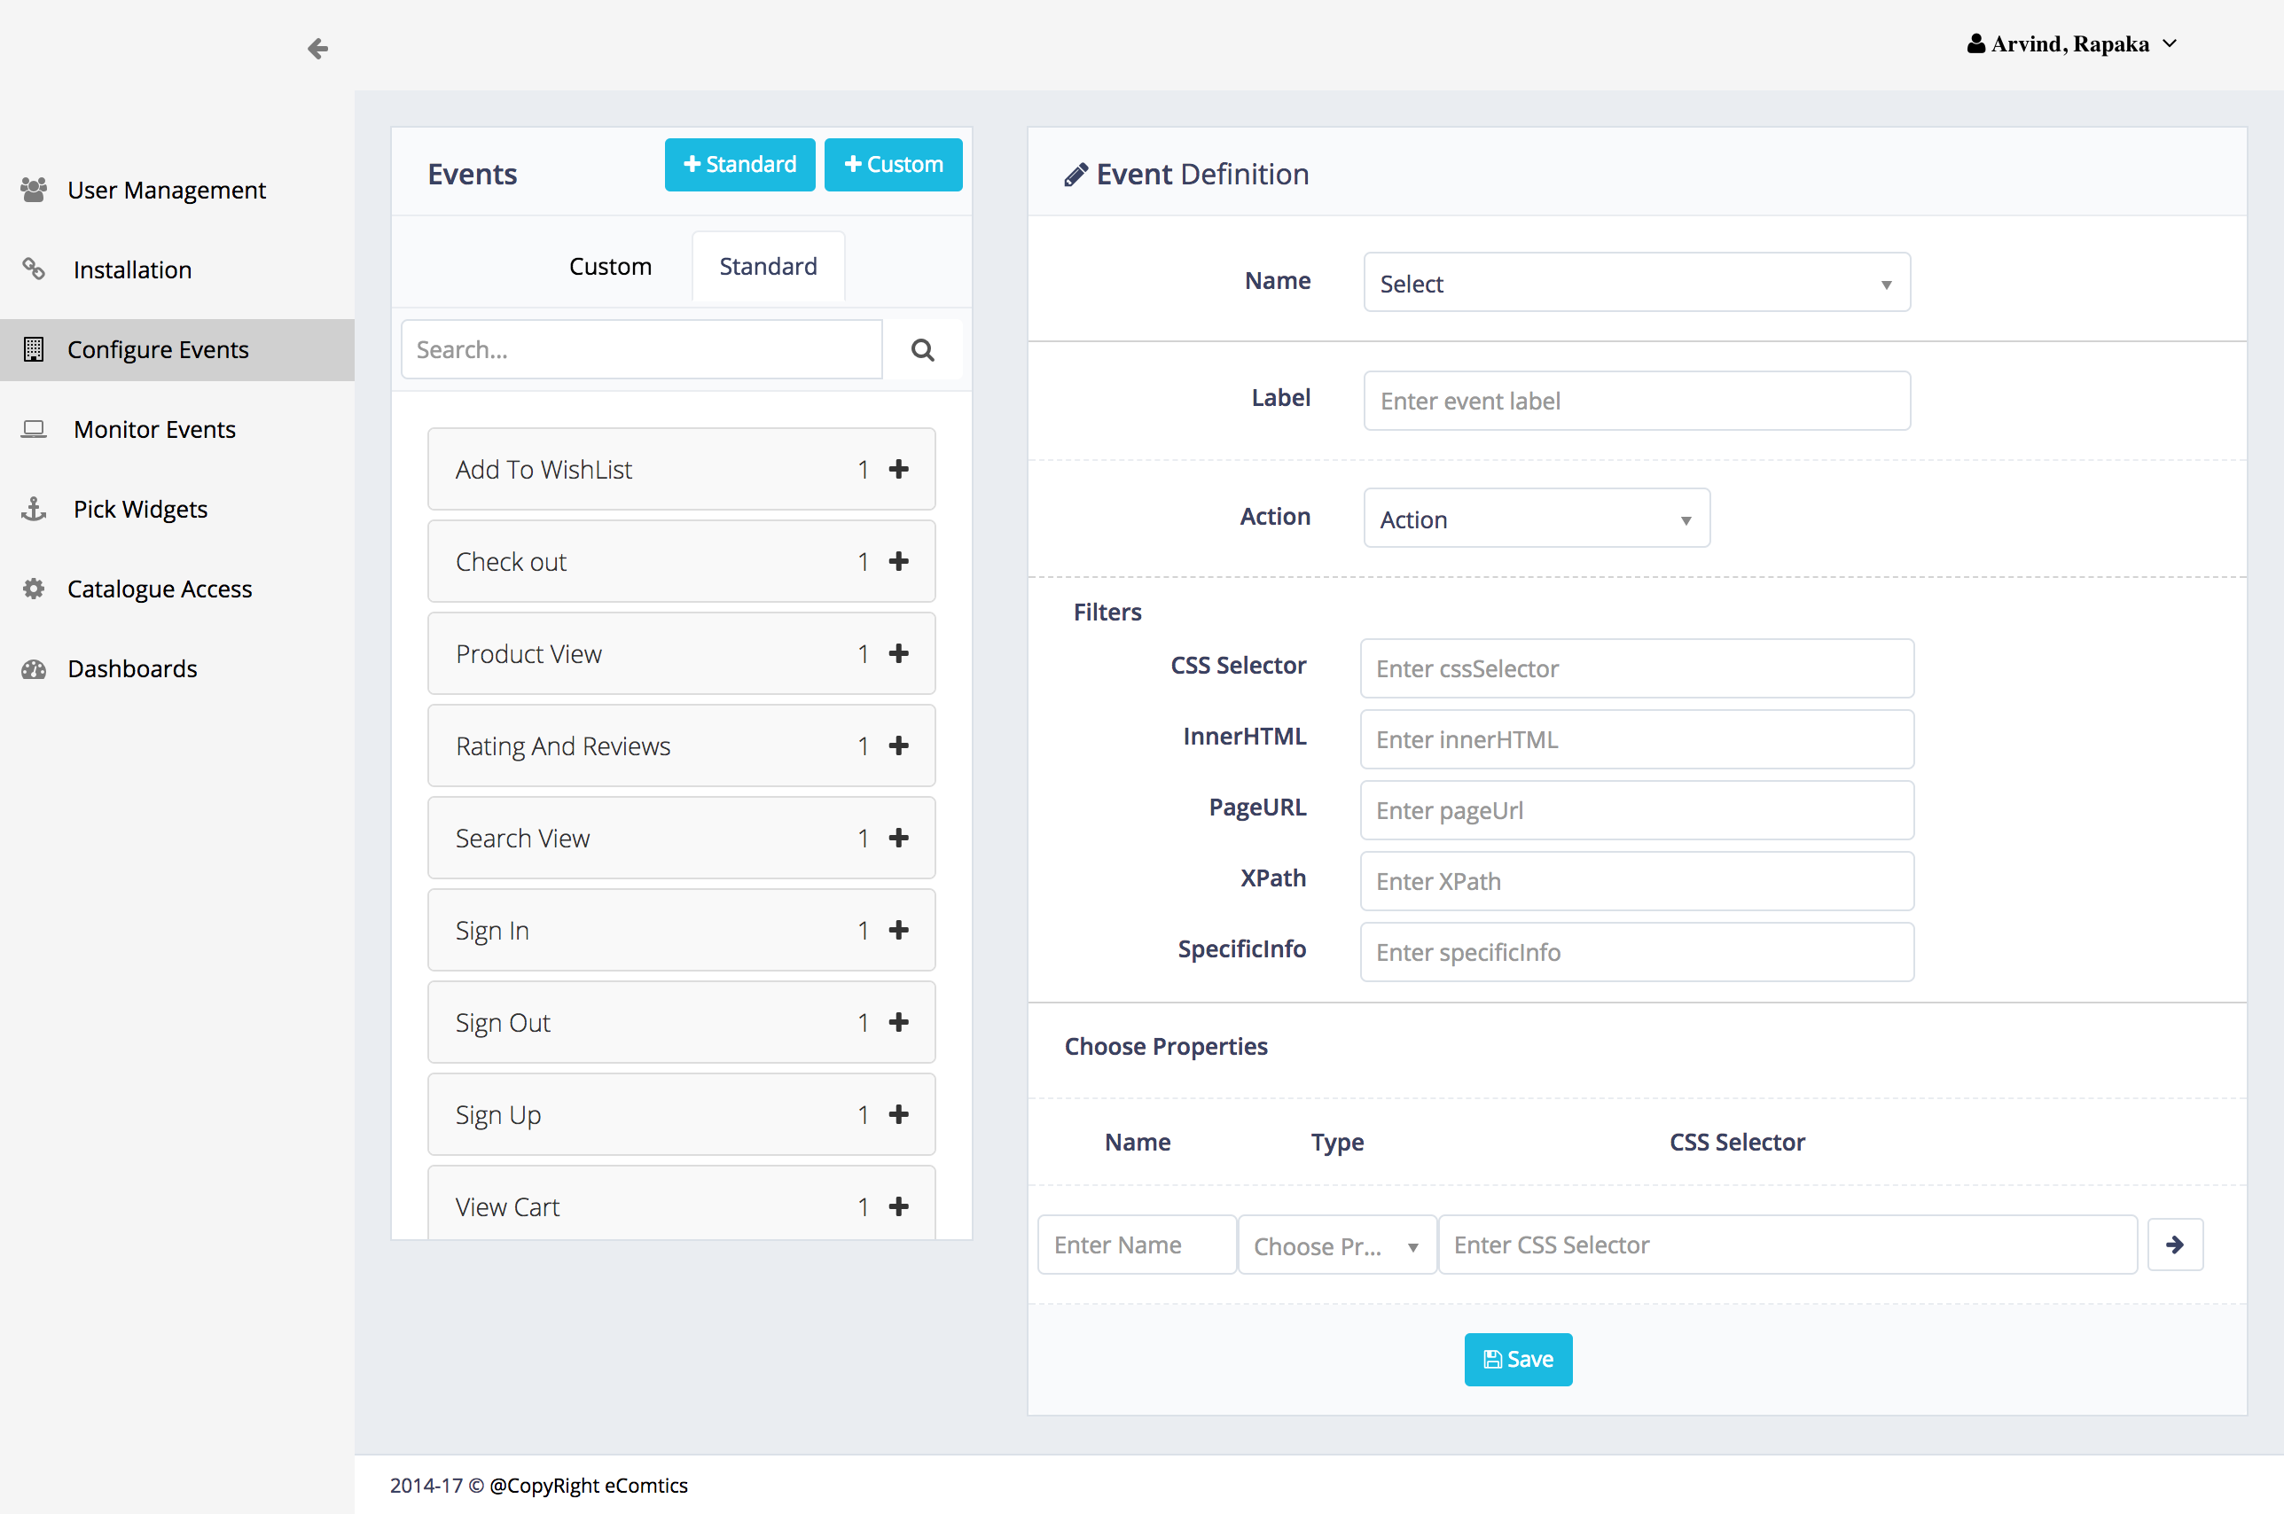This screenshot has height=1514, width=2284.
Task: Select the Sign In event
Action: pos(682,930)
